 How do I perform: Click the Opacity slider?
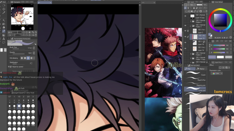tap(19, 54)
